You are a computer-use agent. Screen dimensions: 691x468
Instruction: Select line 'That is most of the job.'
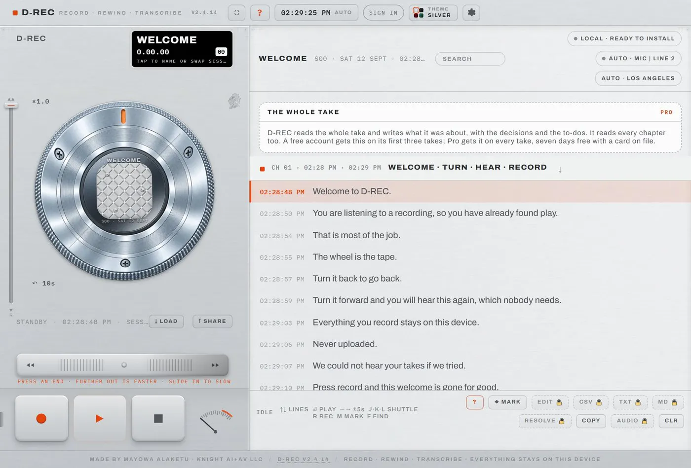point(470,235)
